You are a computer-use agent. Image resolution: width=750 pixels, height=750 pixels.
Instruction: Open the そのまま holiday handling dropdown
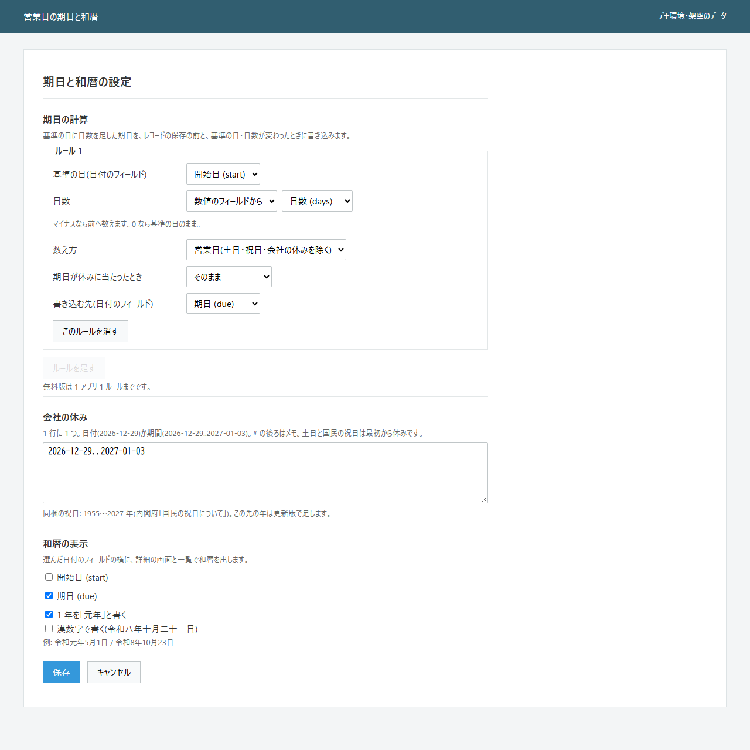[229, 277]
